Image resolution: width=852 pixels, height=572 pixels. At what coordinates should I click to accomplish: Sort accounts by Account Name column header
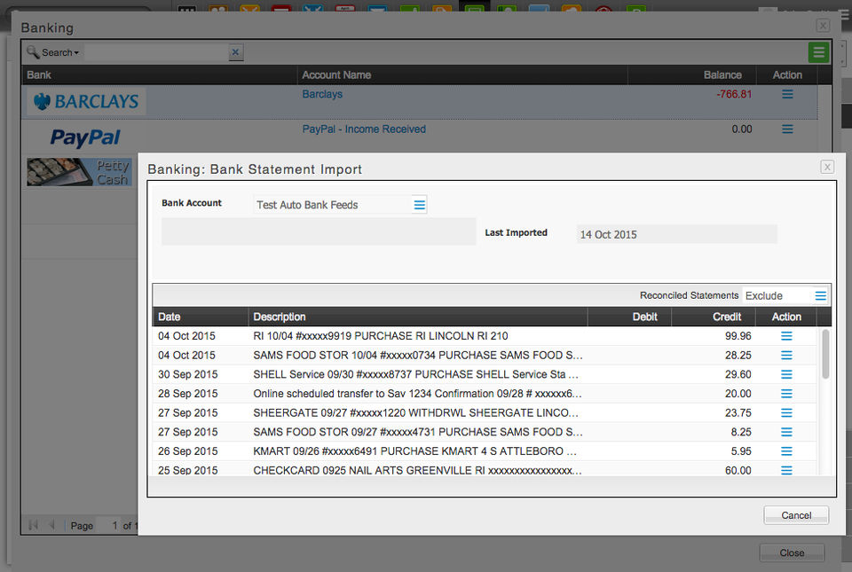point(462,74)
